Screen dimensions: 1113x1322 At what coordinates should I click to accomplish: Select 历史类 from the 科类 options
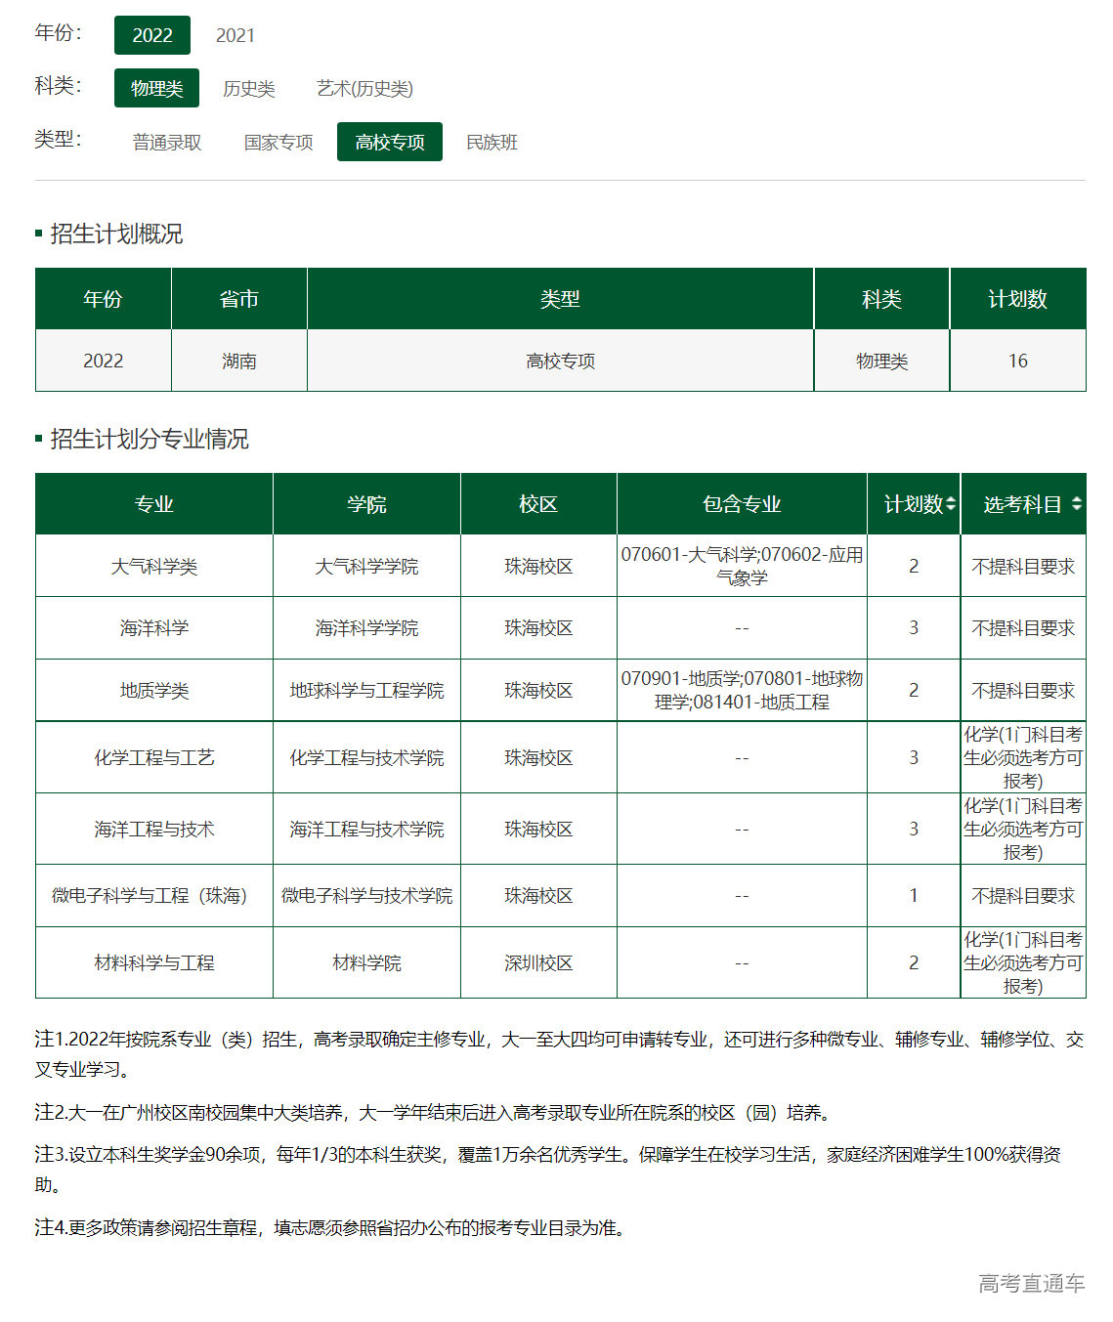click(249, 88)
